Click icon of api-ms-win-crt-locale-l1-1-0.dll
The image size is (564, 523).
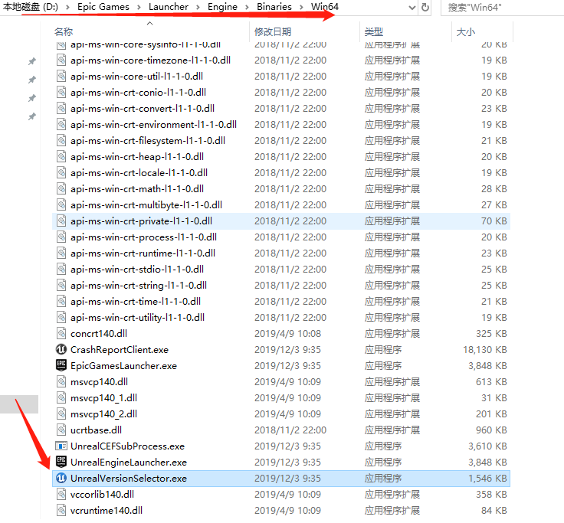61,172
